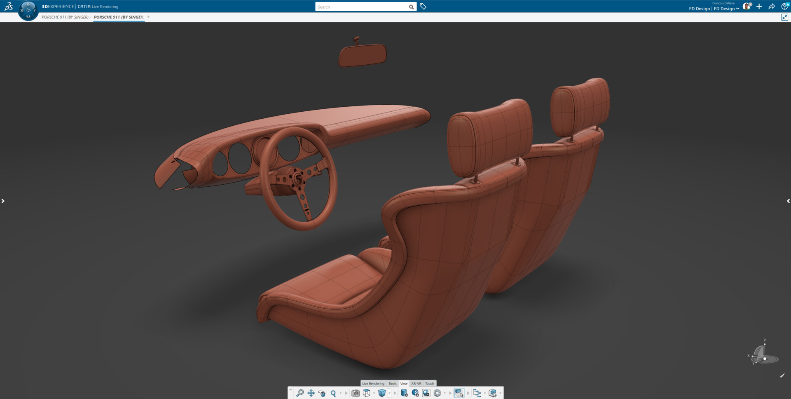
Task: Click the screen capture camera icon
Action: (x=355, y=393)
